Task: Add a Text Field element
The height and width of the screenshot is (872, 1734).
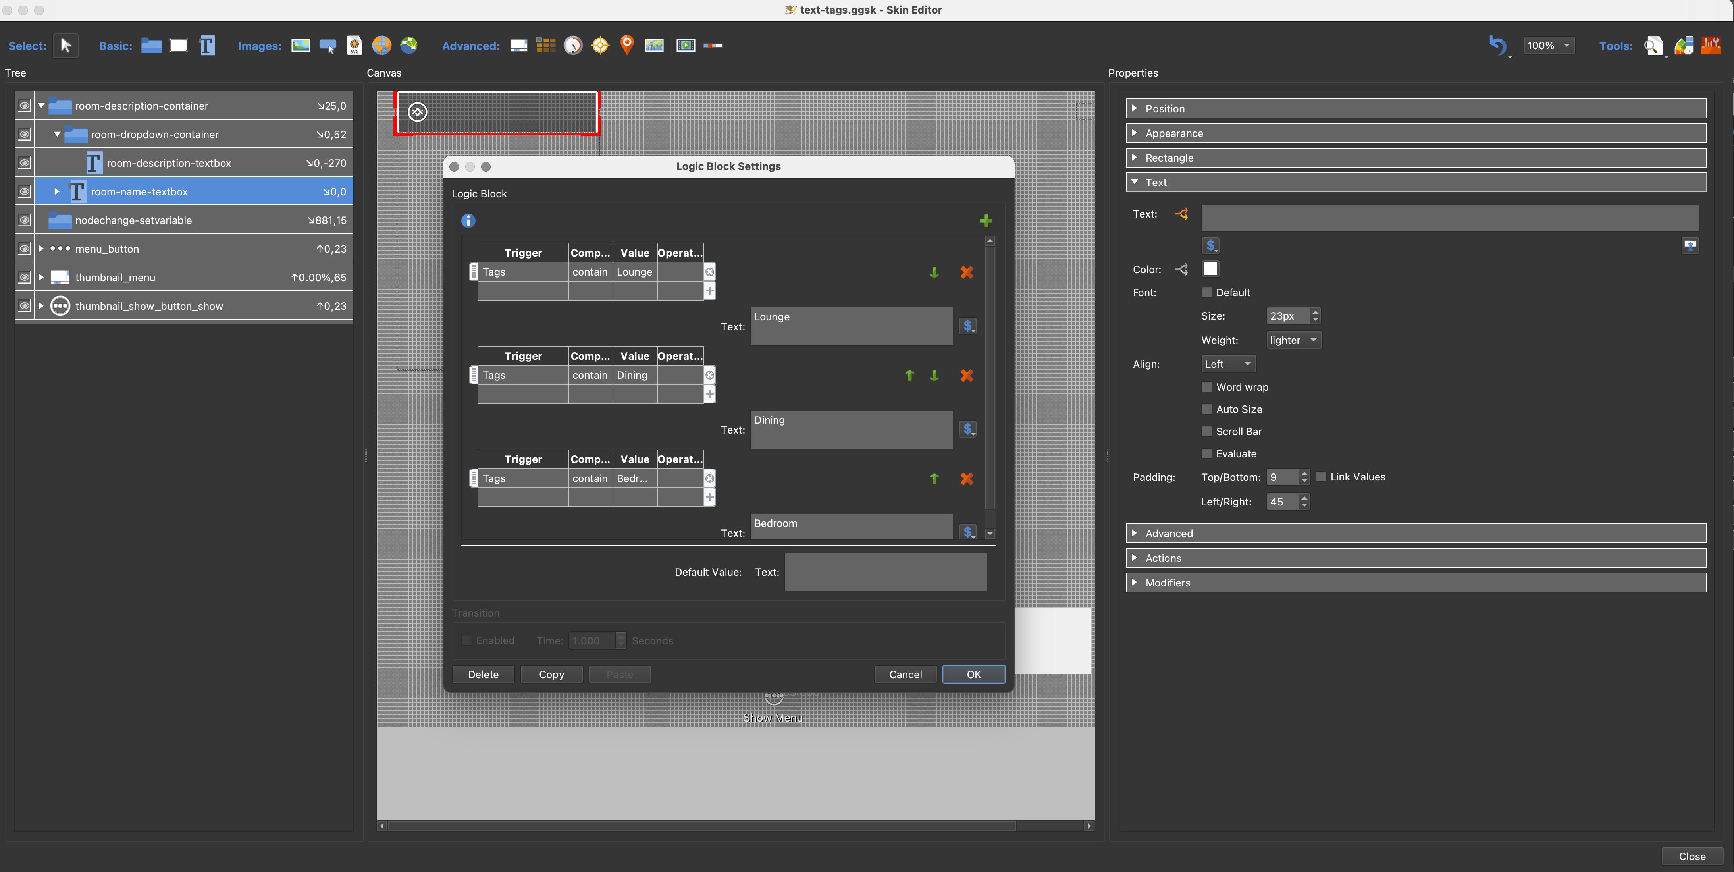Action: point(207,45)
